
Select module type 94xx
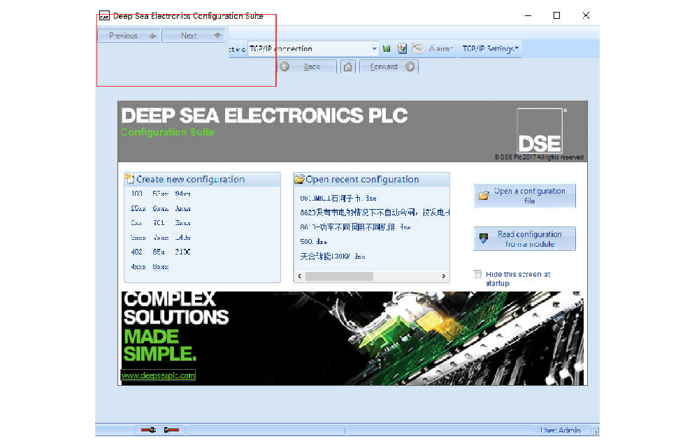(x=182, y=194)
